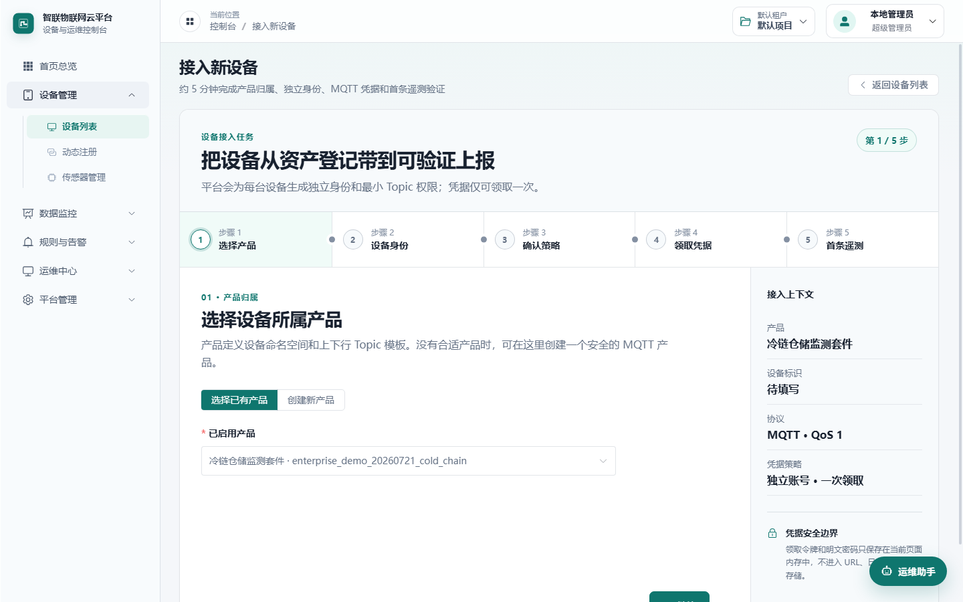Expand the 规则与告警 menu chevron
This screenshot has height=602, width=963.
coord(132,242)
